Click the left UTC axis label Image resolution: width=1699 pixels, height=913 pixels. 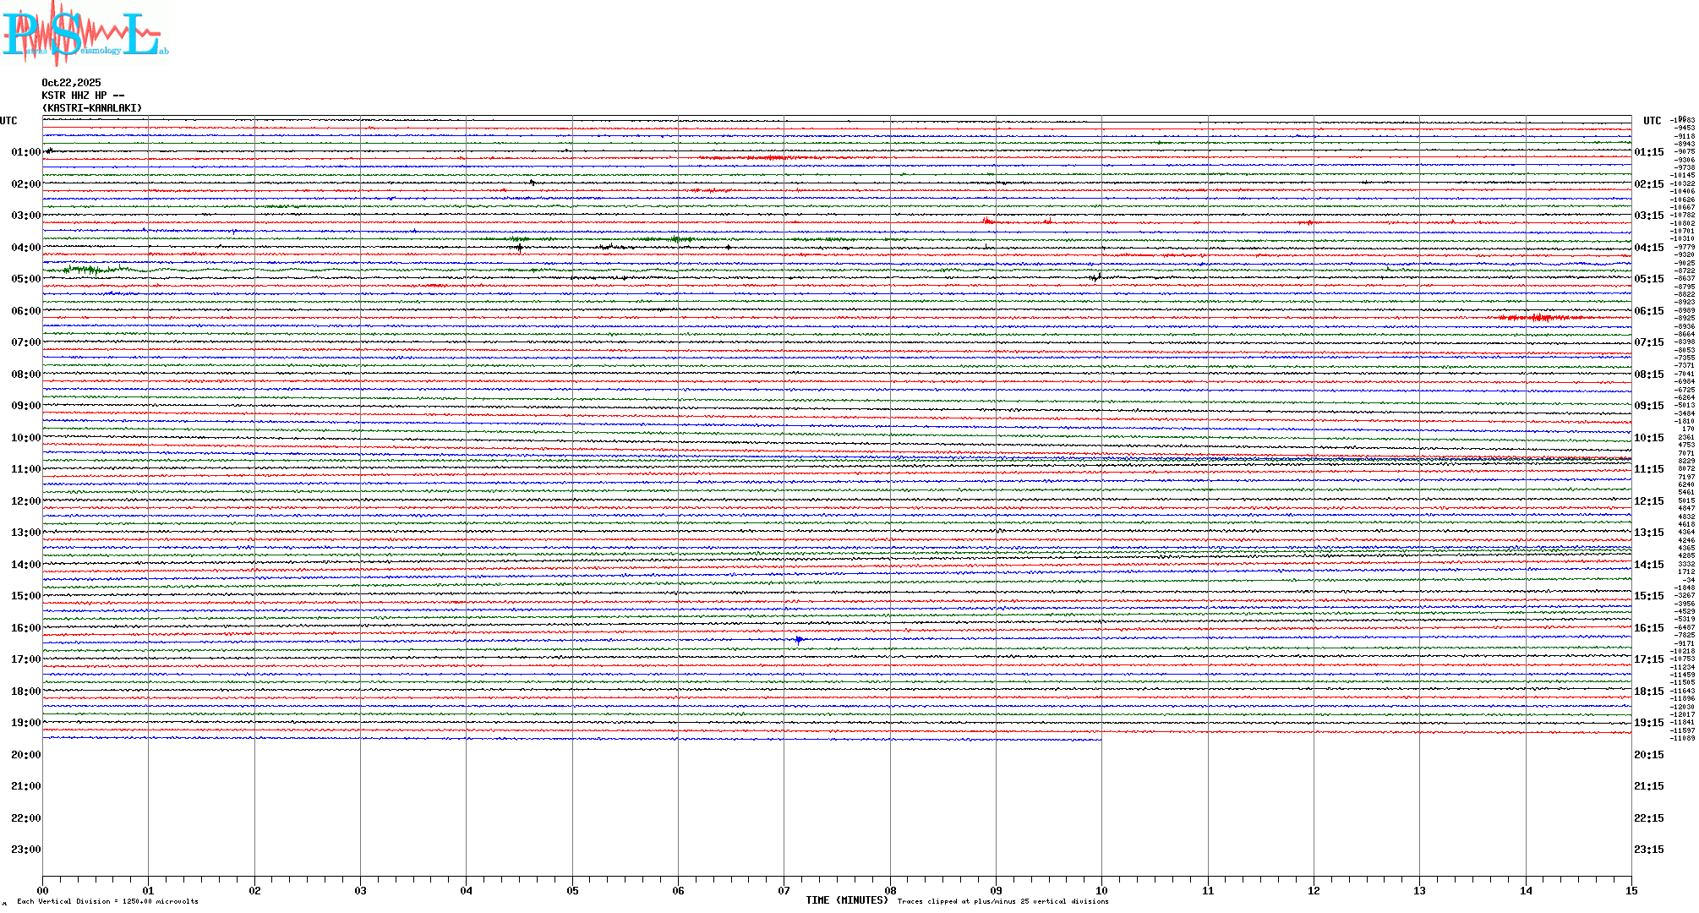pos(8,121)
